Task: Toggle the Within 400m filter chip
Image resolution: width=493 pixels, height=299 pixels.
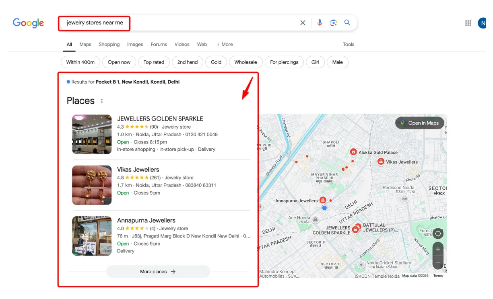Action: coord(80,62)
